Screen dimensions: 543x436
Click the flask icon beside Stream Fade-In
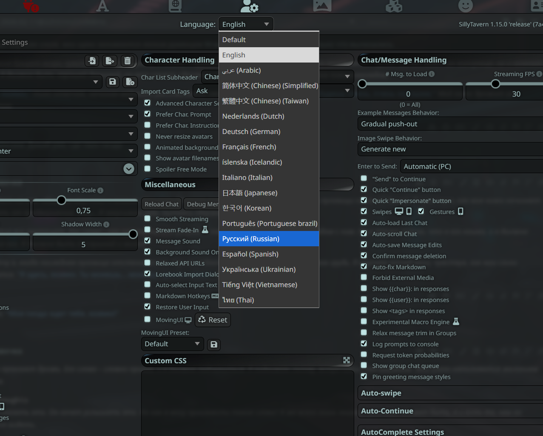[x=205, y=230]
